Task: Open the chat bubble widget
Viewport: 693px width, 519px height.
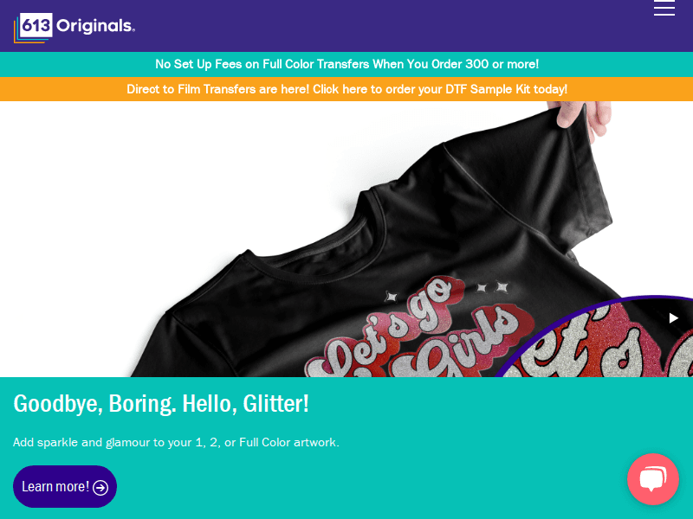Action: 653,479
